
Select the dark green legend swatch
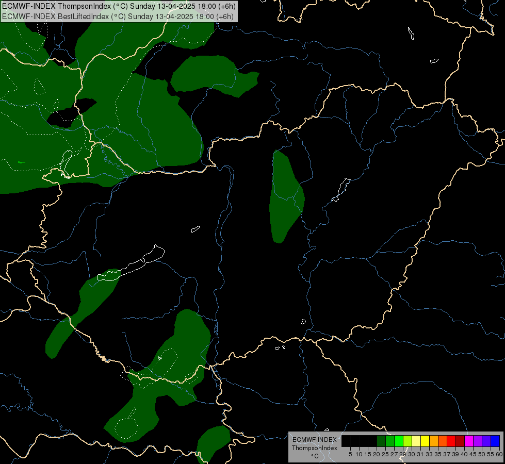click(381, 441)
